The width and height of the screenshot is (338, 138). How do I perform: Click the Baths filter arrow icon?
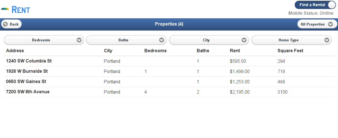tap(162, 40)
